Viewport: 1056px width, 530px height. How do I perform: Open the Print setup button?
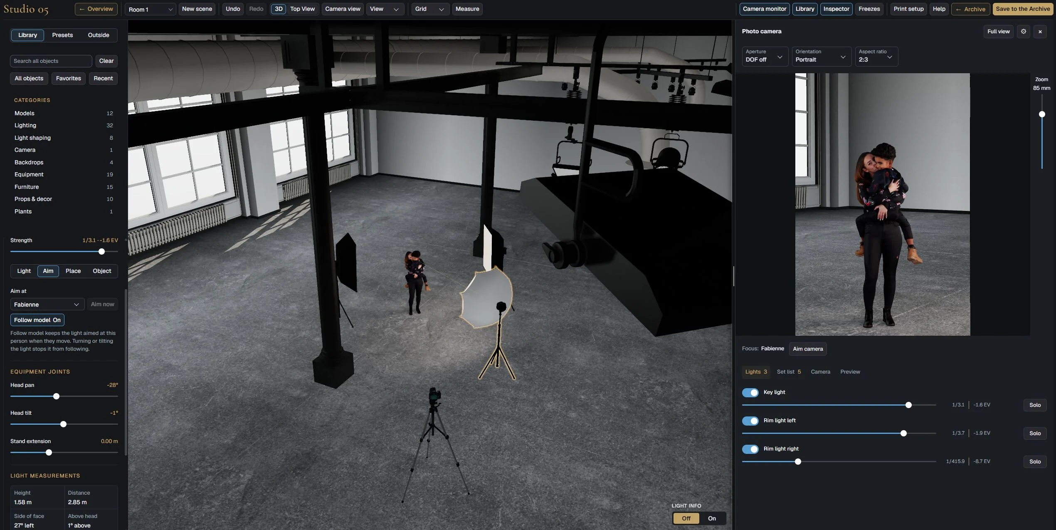coord(908,9)
